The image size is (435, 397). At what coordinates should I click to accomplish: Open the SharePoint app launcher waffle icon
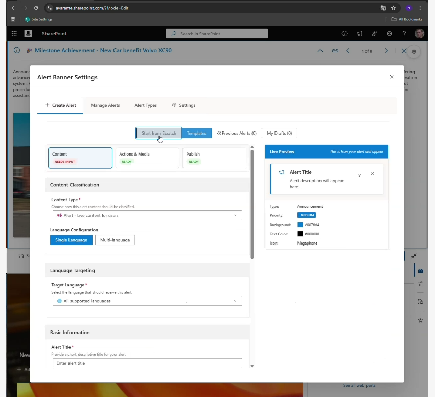[x=14, y=34]
